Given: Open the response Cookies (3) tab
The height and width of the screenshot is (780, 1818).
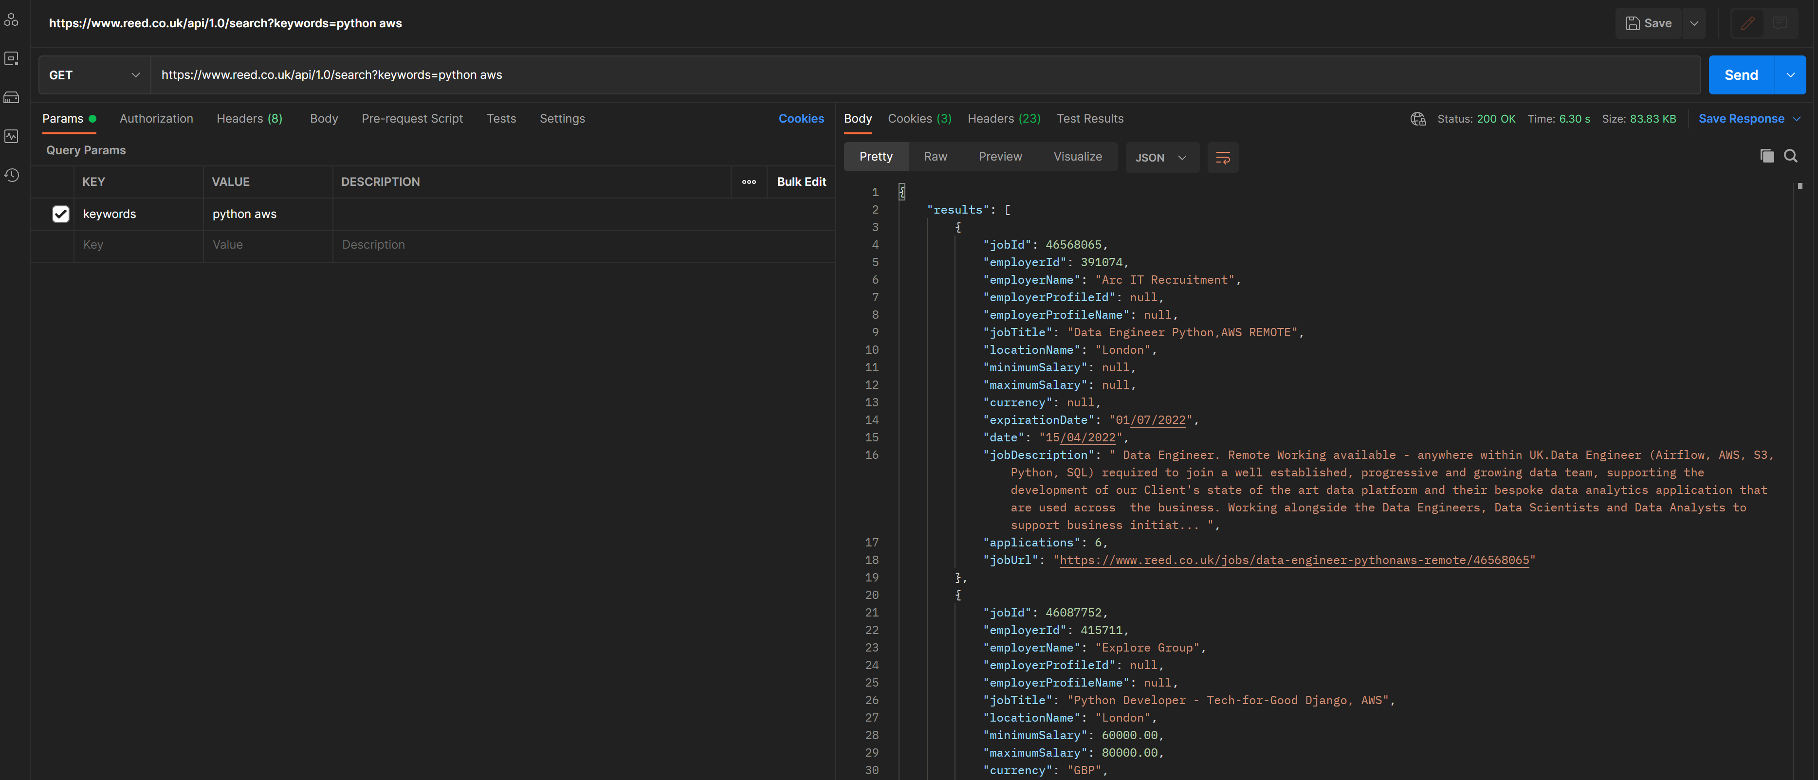Looking at the screenshot, I should pos(919,118).
